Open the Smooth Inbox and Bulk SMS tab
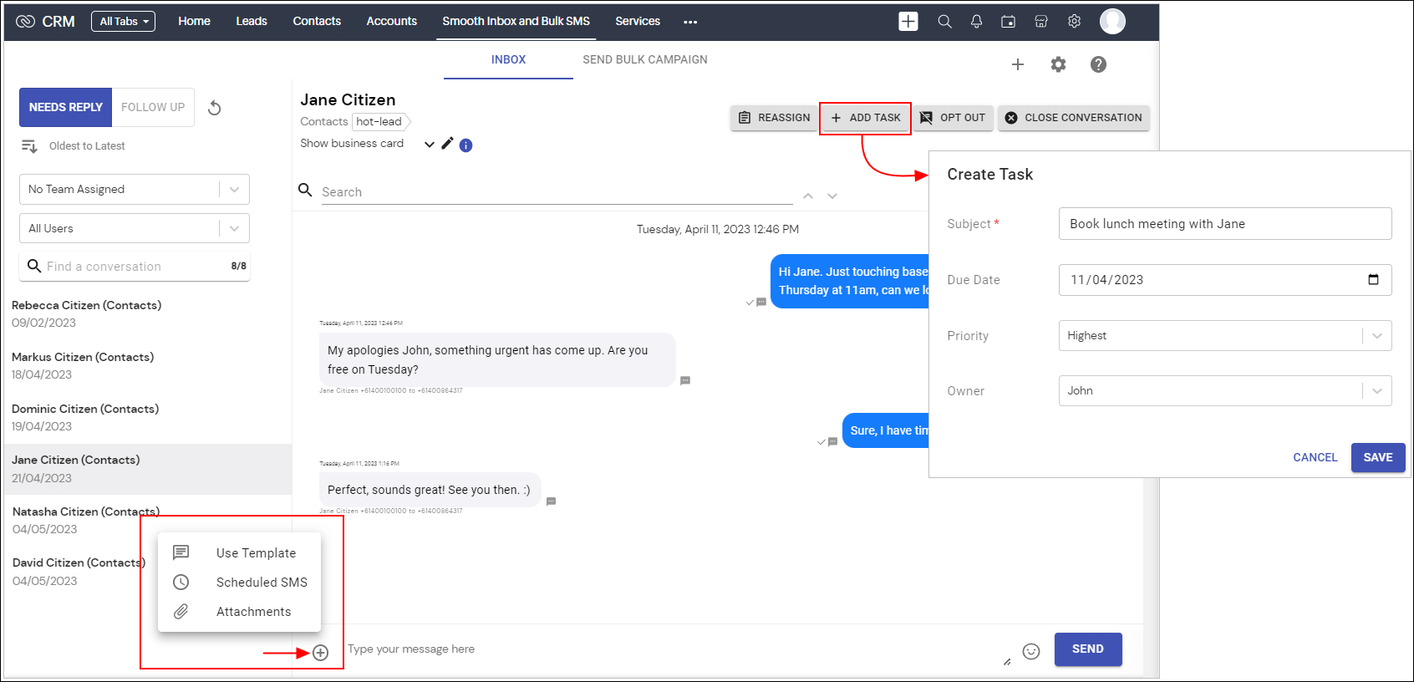The width and height of the screenshot is (1414, 682). 516,21
